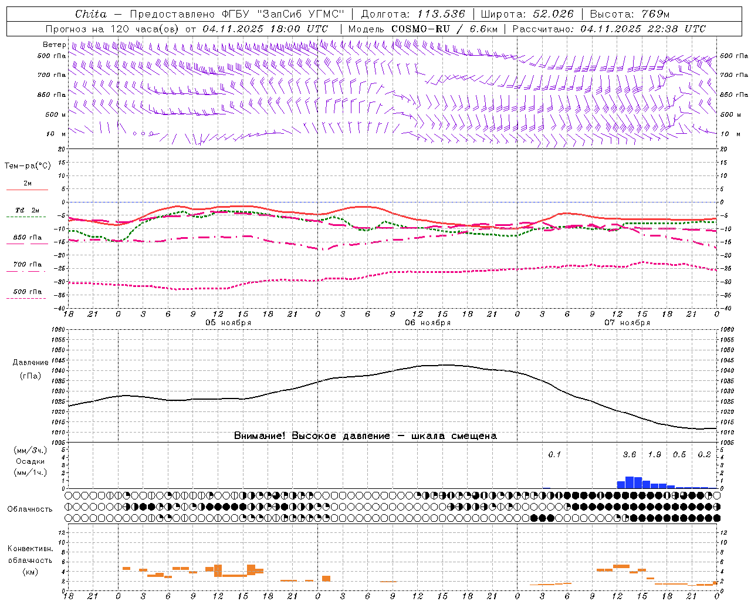Click the 'Td 2м' dew point legend entry
751x601 pixels.
pos(28,210)
